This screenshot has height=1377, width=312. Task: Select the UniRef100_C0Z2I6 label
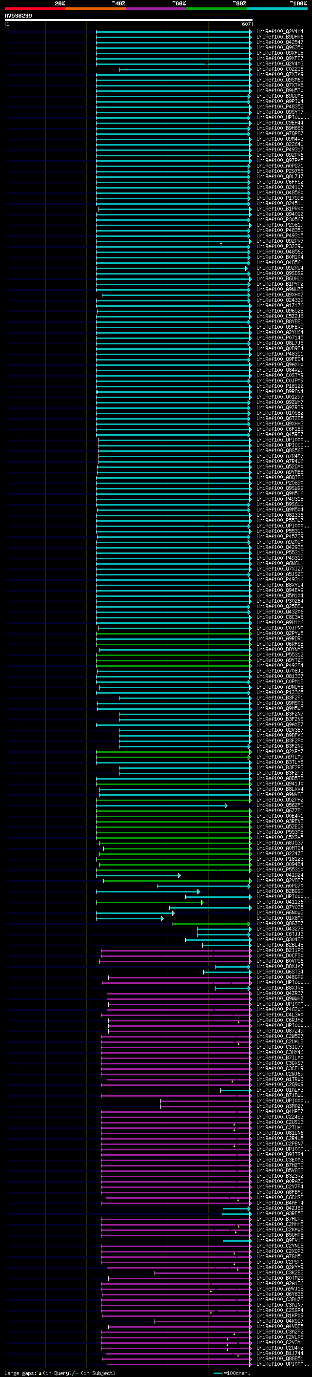pyautogui.click(x=280, y=69)
